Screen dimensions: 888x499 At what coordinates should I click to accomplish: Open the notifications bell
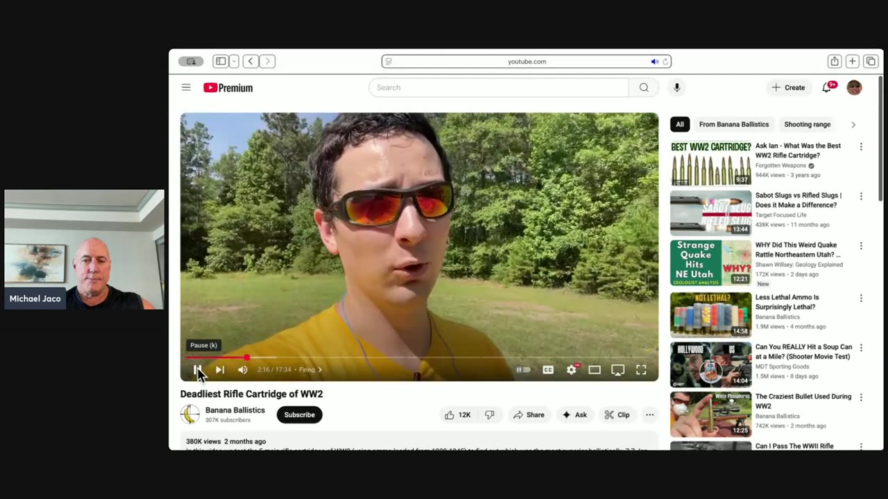click(x=827, y=87)
